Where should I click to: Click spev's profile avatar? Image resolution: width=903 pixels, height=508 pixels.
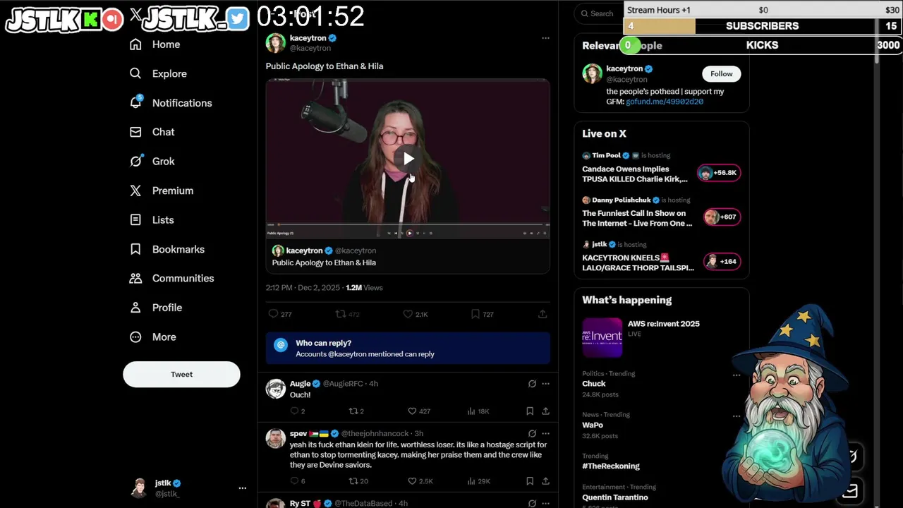click(x=276, y=438)
